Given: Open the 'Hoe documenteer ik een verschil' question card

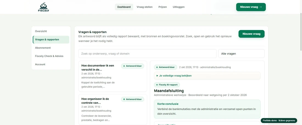Looking at the screenshot, I should (x=113, y=76).
